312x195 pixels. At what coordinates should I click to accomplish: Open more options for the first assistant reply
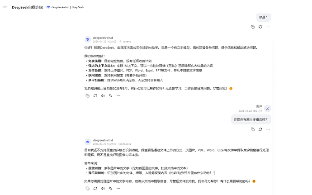[x=118, y=96]
